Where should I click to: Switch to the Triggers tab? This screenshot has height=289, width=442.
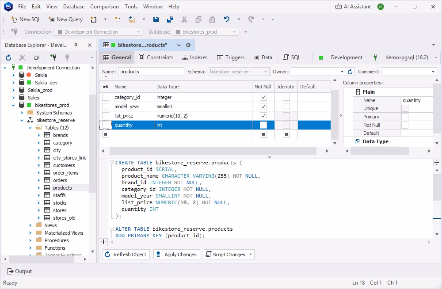pyautogui.click(x=231, y=57)
